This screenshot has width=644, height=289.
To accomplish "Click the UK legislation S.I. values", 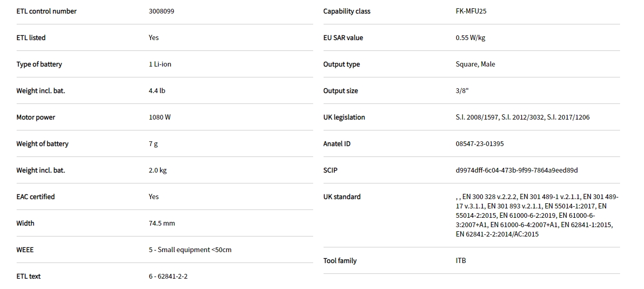I will (x=522, y=117).
